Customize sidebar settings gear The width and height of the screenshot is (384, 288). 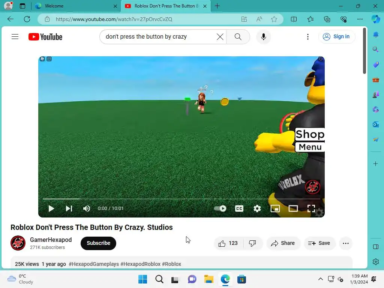(375, 262)
